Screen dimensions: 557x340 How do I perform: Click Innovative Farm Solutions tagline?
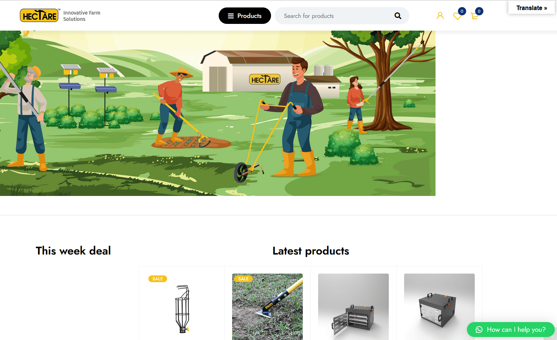tap(82, 16)
